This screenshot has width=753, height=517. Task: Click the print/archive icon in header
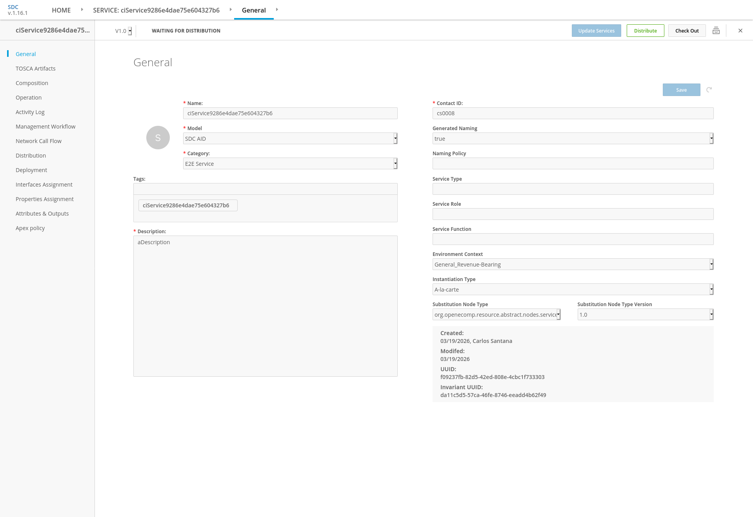716,31
